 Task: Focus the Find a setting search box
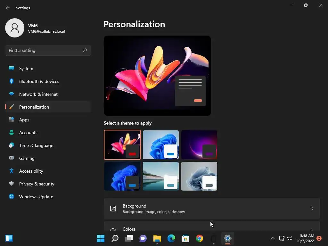pyautogui.click(x=48, y=50)
